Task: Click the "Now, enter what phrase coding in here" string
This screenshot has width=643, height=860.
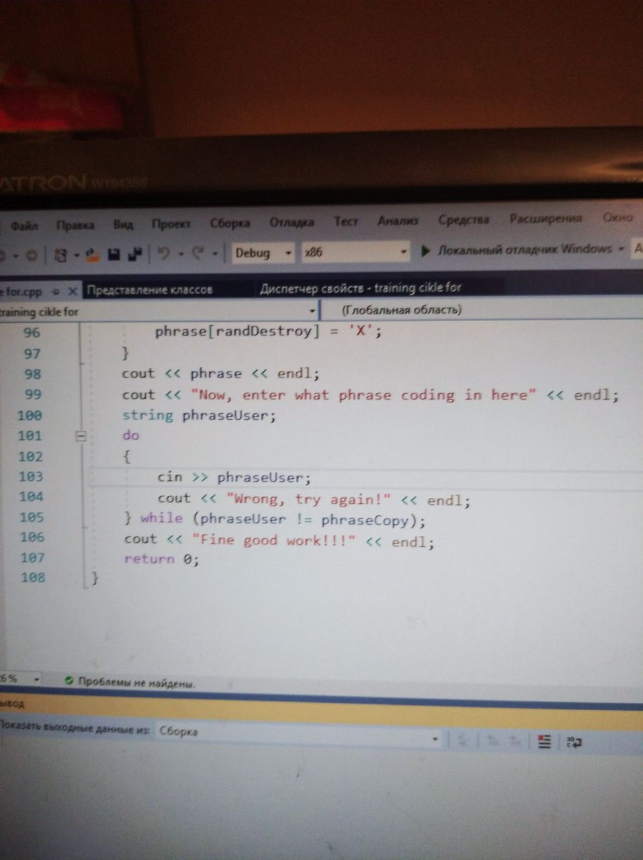Action: 363,395
